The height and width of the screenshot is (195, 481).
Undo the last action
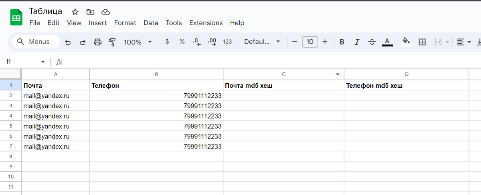tap(68, 42)
